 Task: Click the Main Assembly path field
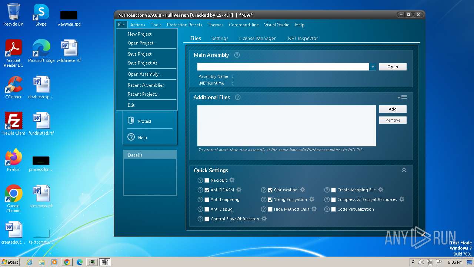coord(283,67)
